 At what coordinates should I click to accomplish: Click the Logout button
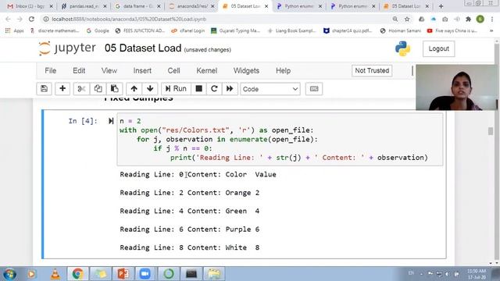pyautogui.click(x=438, y=48)
